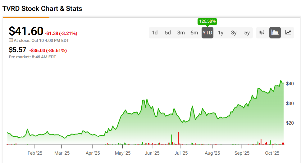The width and height of the screenshot is (301, 163).
Task: Show the 3y price history
Action: pos(234,33)
